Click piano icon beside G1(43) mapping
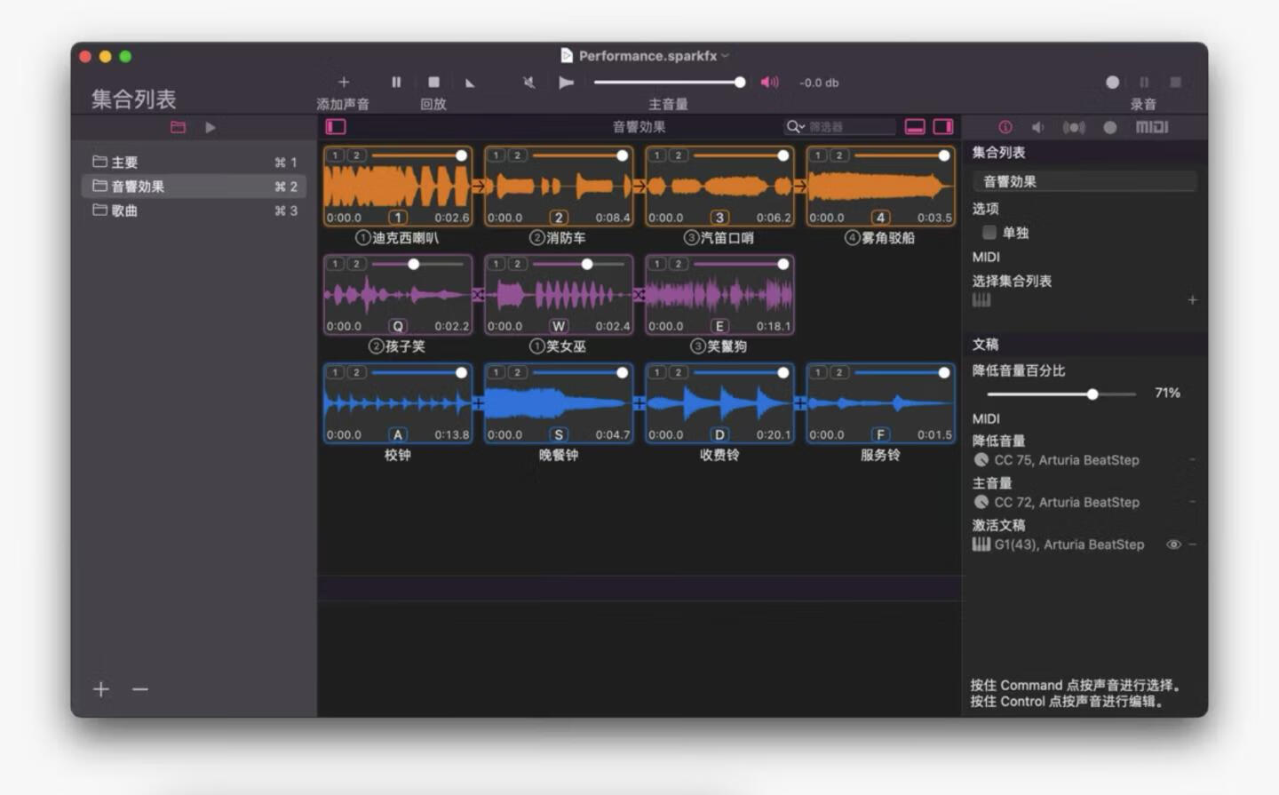Image resolution: width=1279 pixels, height=795 pixels. [981, 545]
